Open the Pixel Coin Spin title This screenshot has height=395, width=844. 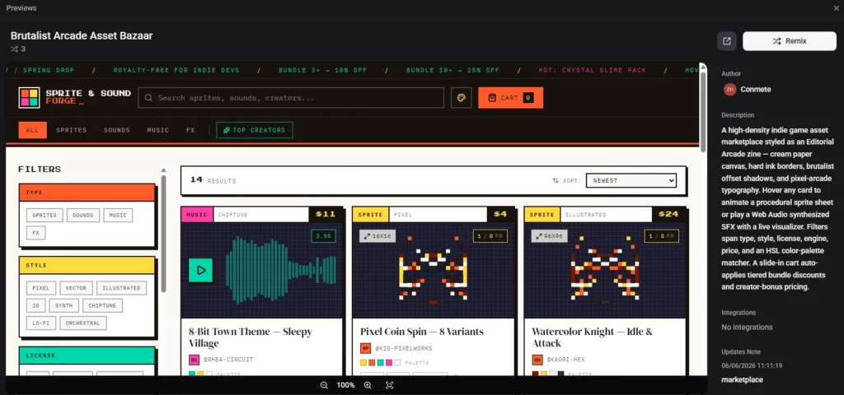[x=422, y=332]
